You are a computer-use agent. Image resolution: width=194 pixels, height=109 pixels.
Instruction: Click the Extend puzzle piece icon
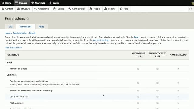coord(55,9)
